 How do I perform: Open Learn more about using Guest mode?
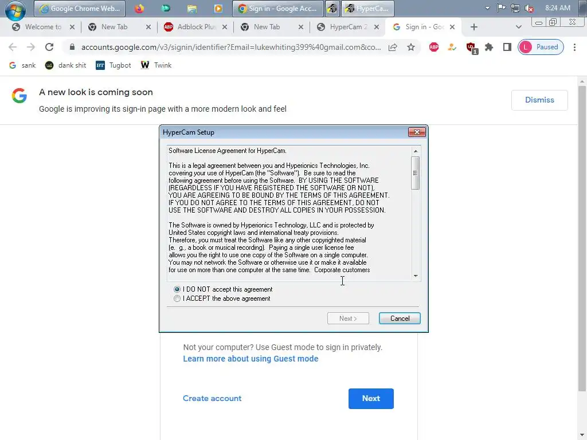point(251,359)
